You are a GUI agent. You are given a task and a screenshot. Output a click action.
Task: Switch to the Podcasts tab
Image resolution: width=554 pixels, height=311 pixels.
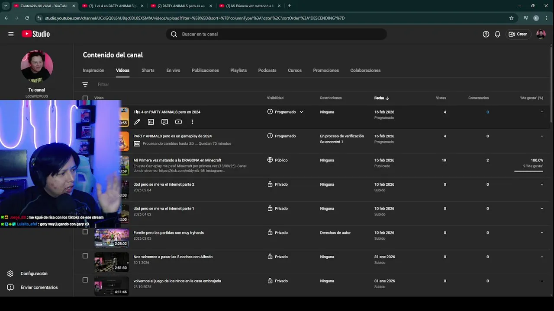(x=267, y=70)
